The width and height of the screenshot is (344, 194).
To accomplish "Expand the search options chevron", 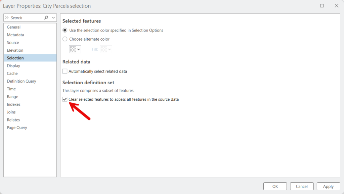I will (x=53, y=18).
